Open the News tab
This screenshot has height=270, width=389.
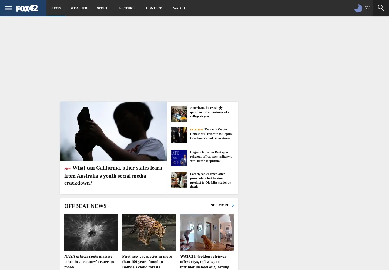click(56, 8)
